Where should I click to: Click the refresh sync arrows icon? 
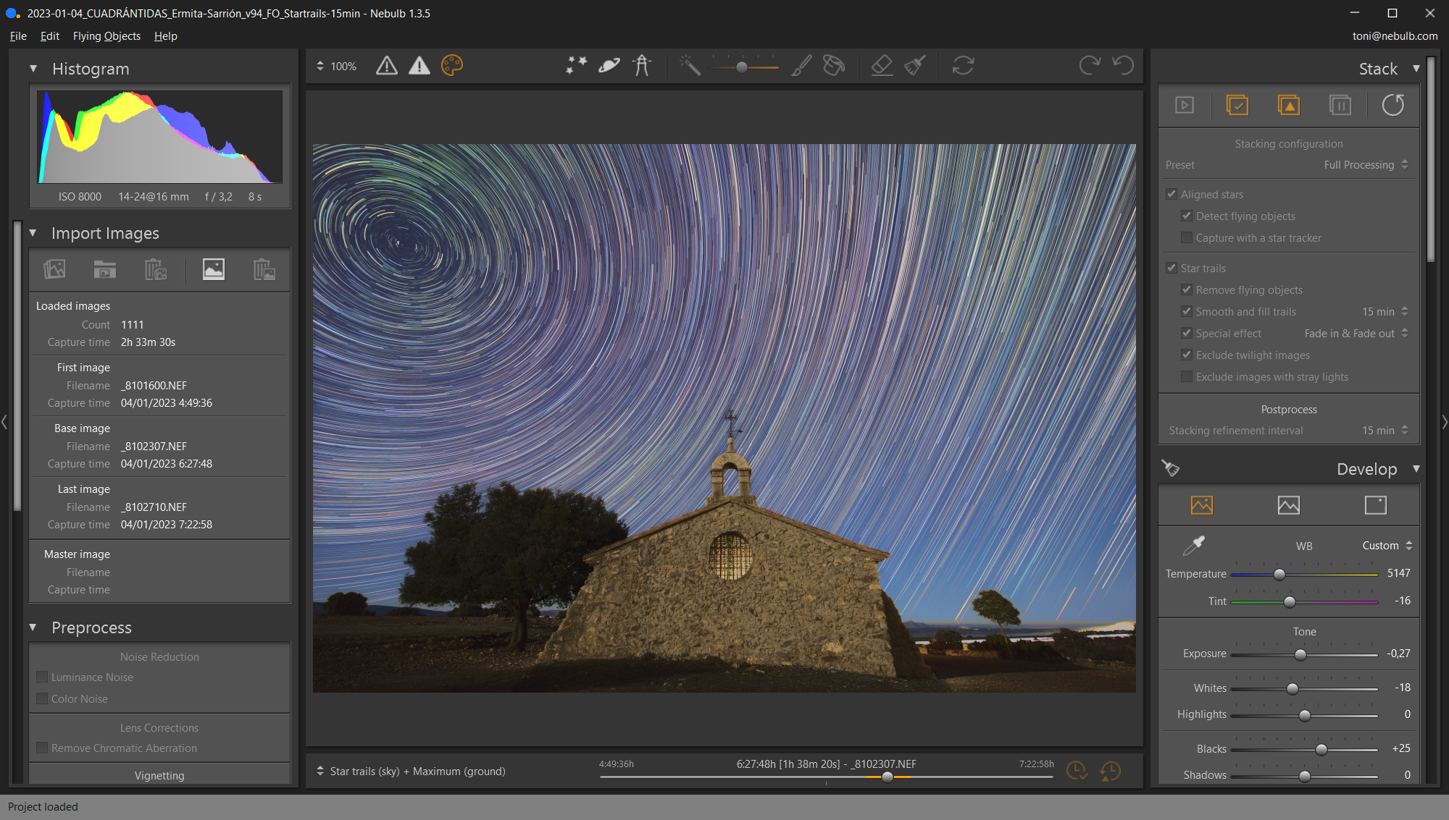point(963,66)
